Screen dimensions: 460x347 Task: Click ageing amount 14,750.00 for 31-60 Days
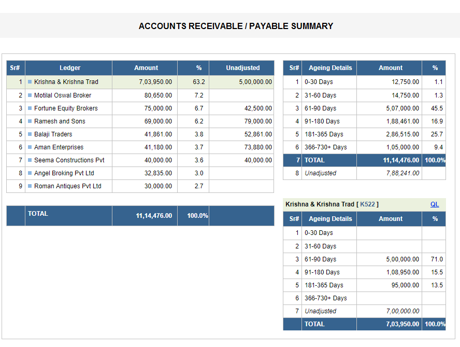tap(406, 95)
